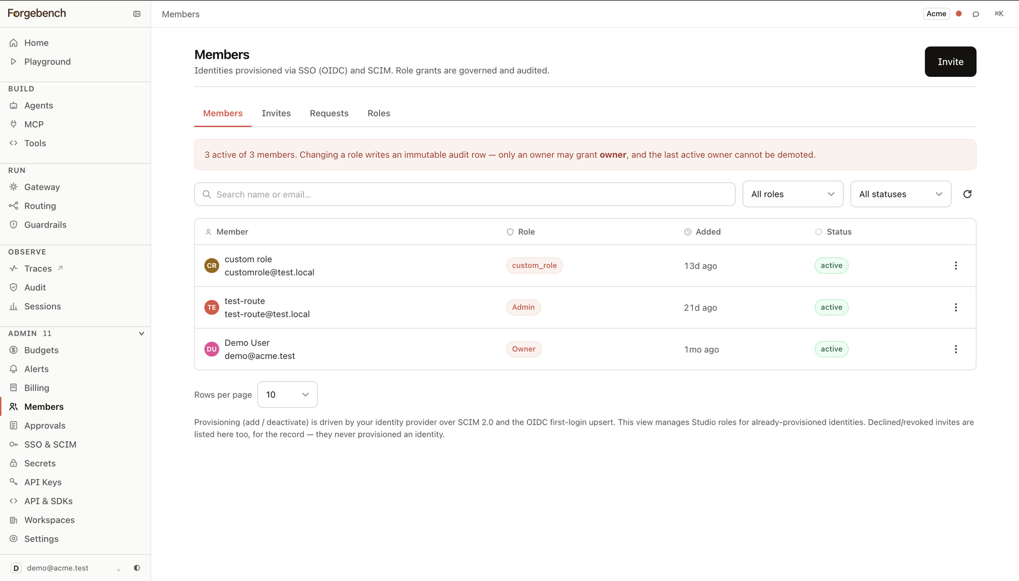Collapse the ADMIN section chevron
1019x581 pixels.
[141, 334]
